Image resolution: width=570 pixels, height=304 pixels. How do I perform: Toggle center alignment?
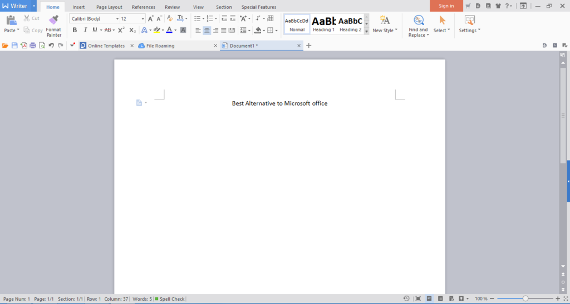point(207,31)
